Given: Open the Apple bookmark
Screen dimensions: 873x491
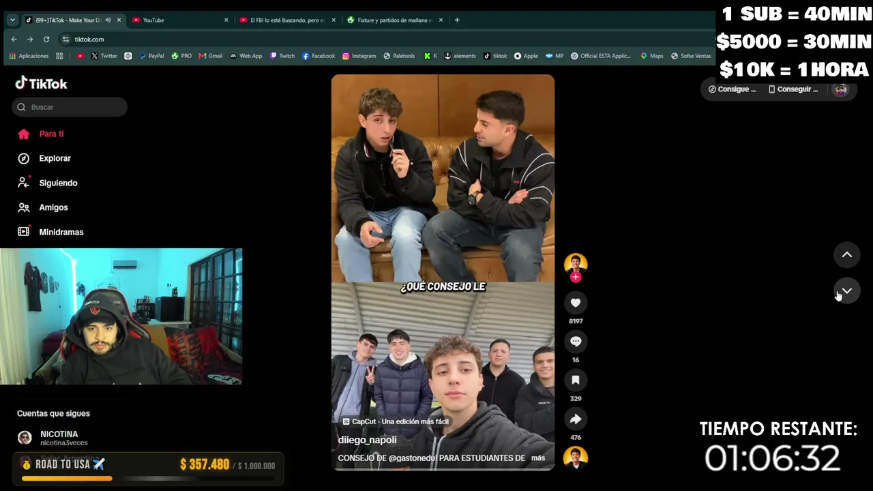Looking at the screenshot, I should (x=527, y=56).
